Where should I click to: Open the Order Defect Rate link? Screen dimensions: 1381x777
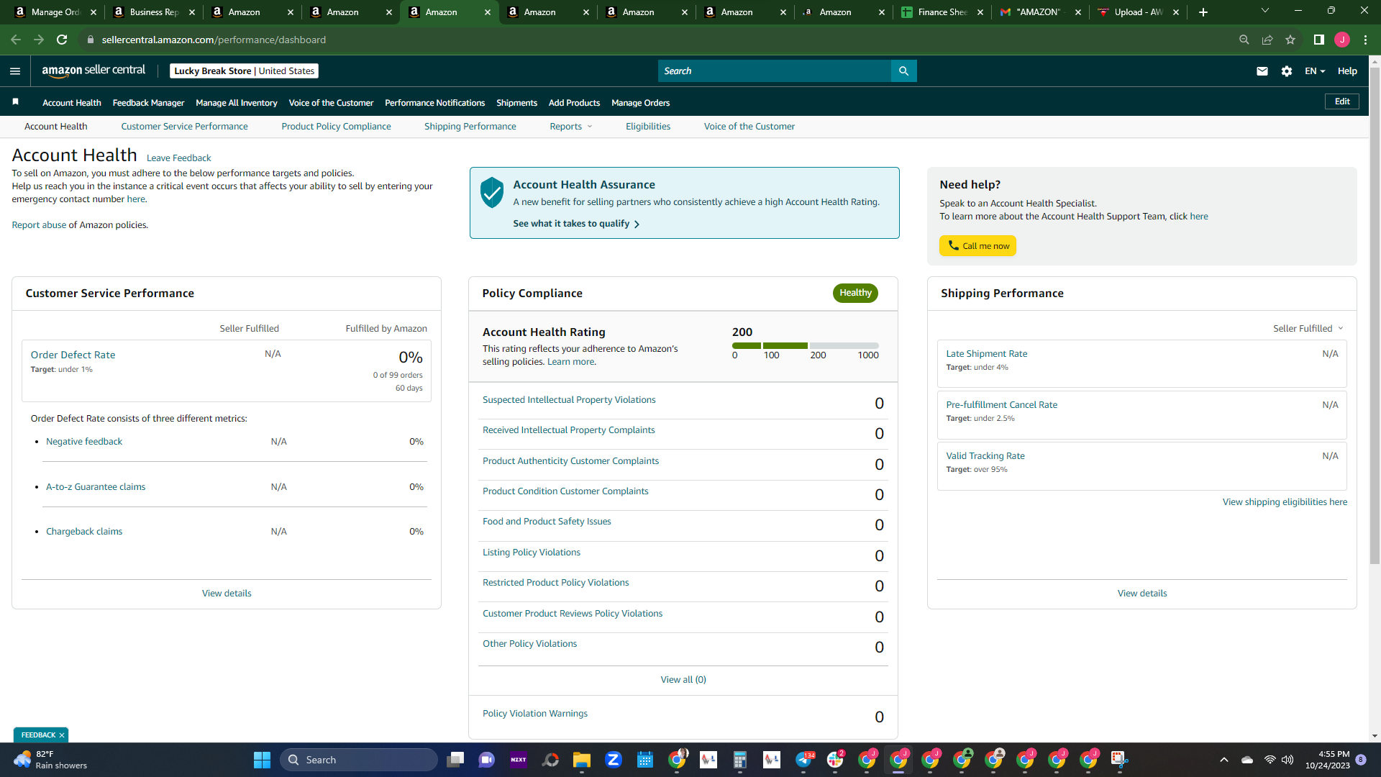point(73,355)
